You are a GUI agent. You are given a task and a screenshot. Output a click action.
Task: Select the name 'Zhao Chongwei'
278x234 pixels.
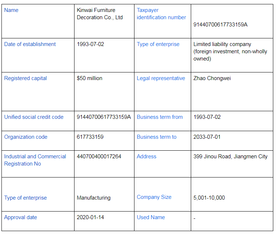[212, 78]
